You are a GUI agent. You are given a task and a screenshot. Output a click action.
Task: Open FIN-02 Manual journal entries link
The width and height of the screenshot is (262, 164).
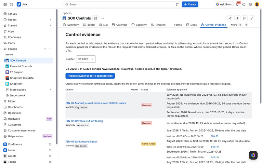pos(96,103)
